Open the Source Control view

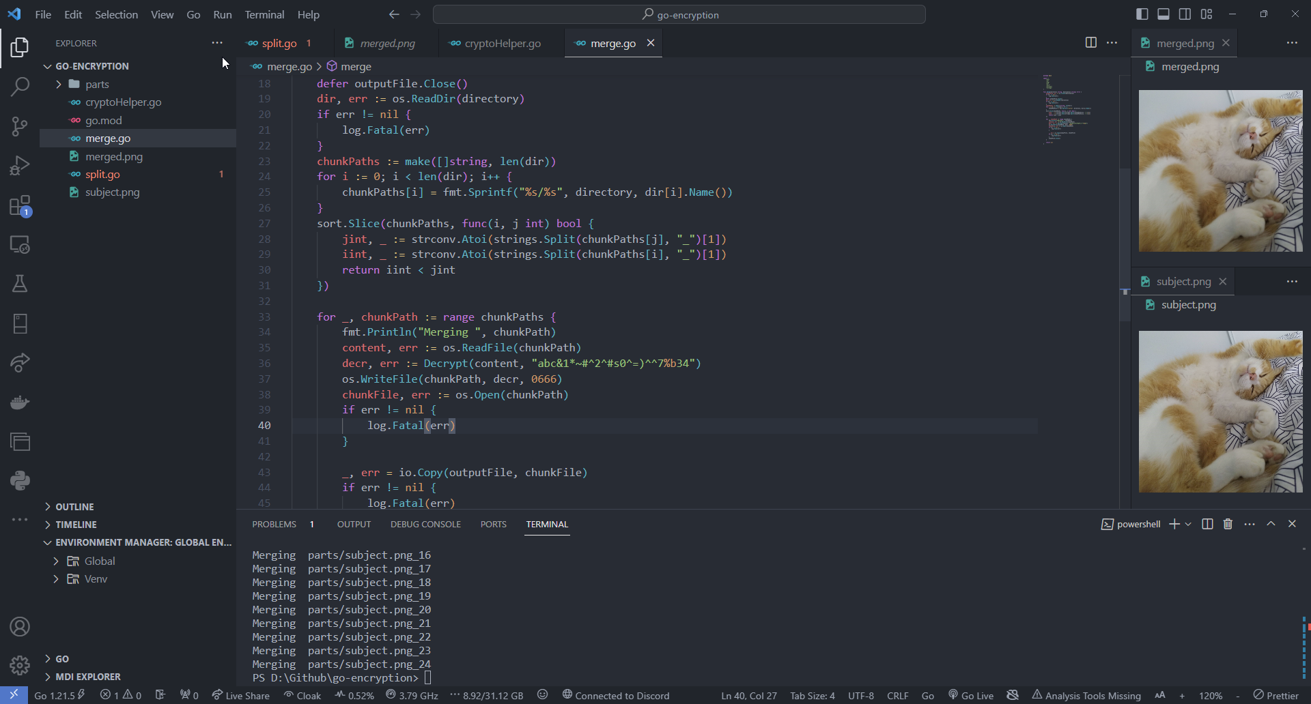20,126
